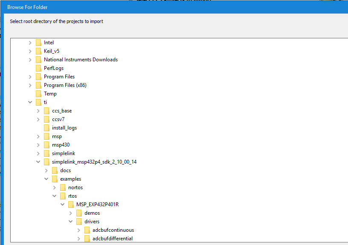Click the simplelink_msp432p4_sdk folder icon
Viewport: 348px width, 245px height.
tap(46, 162)
